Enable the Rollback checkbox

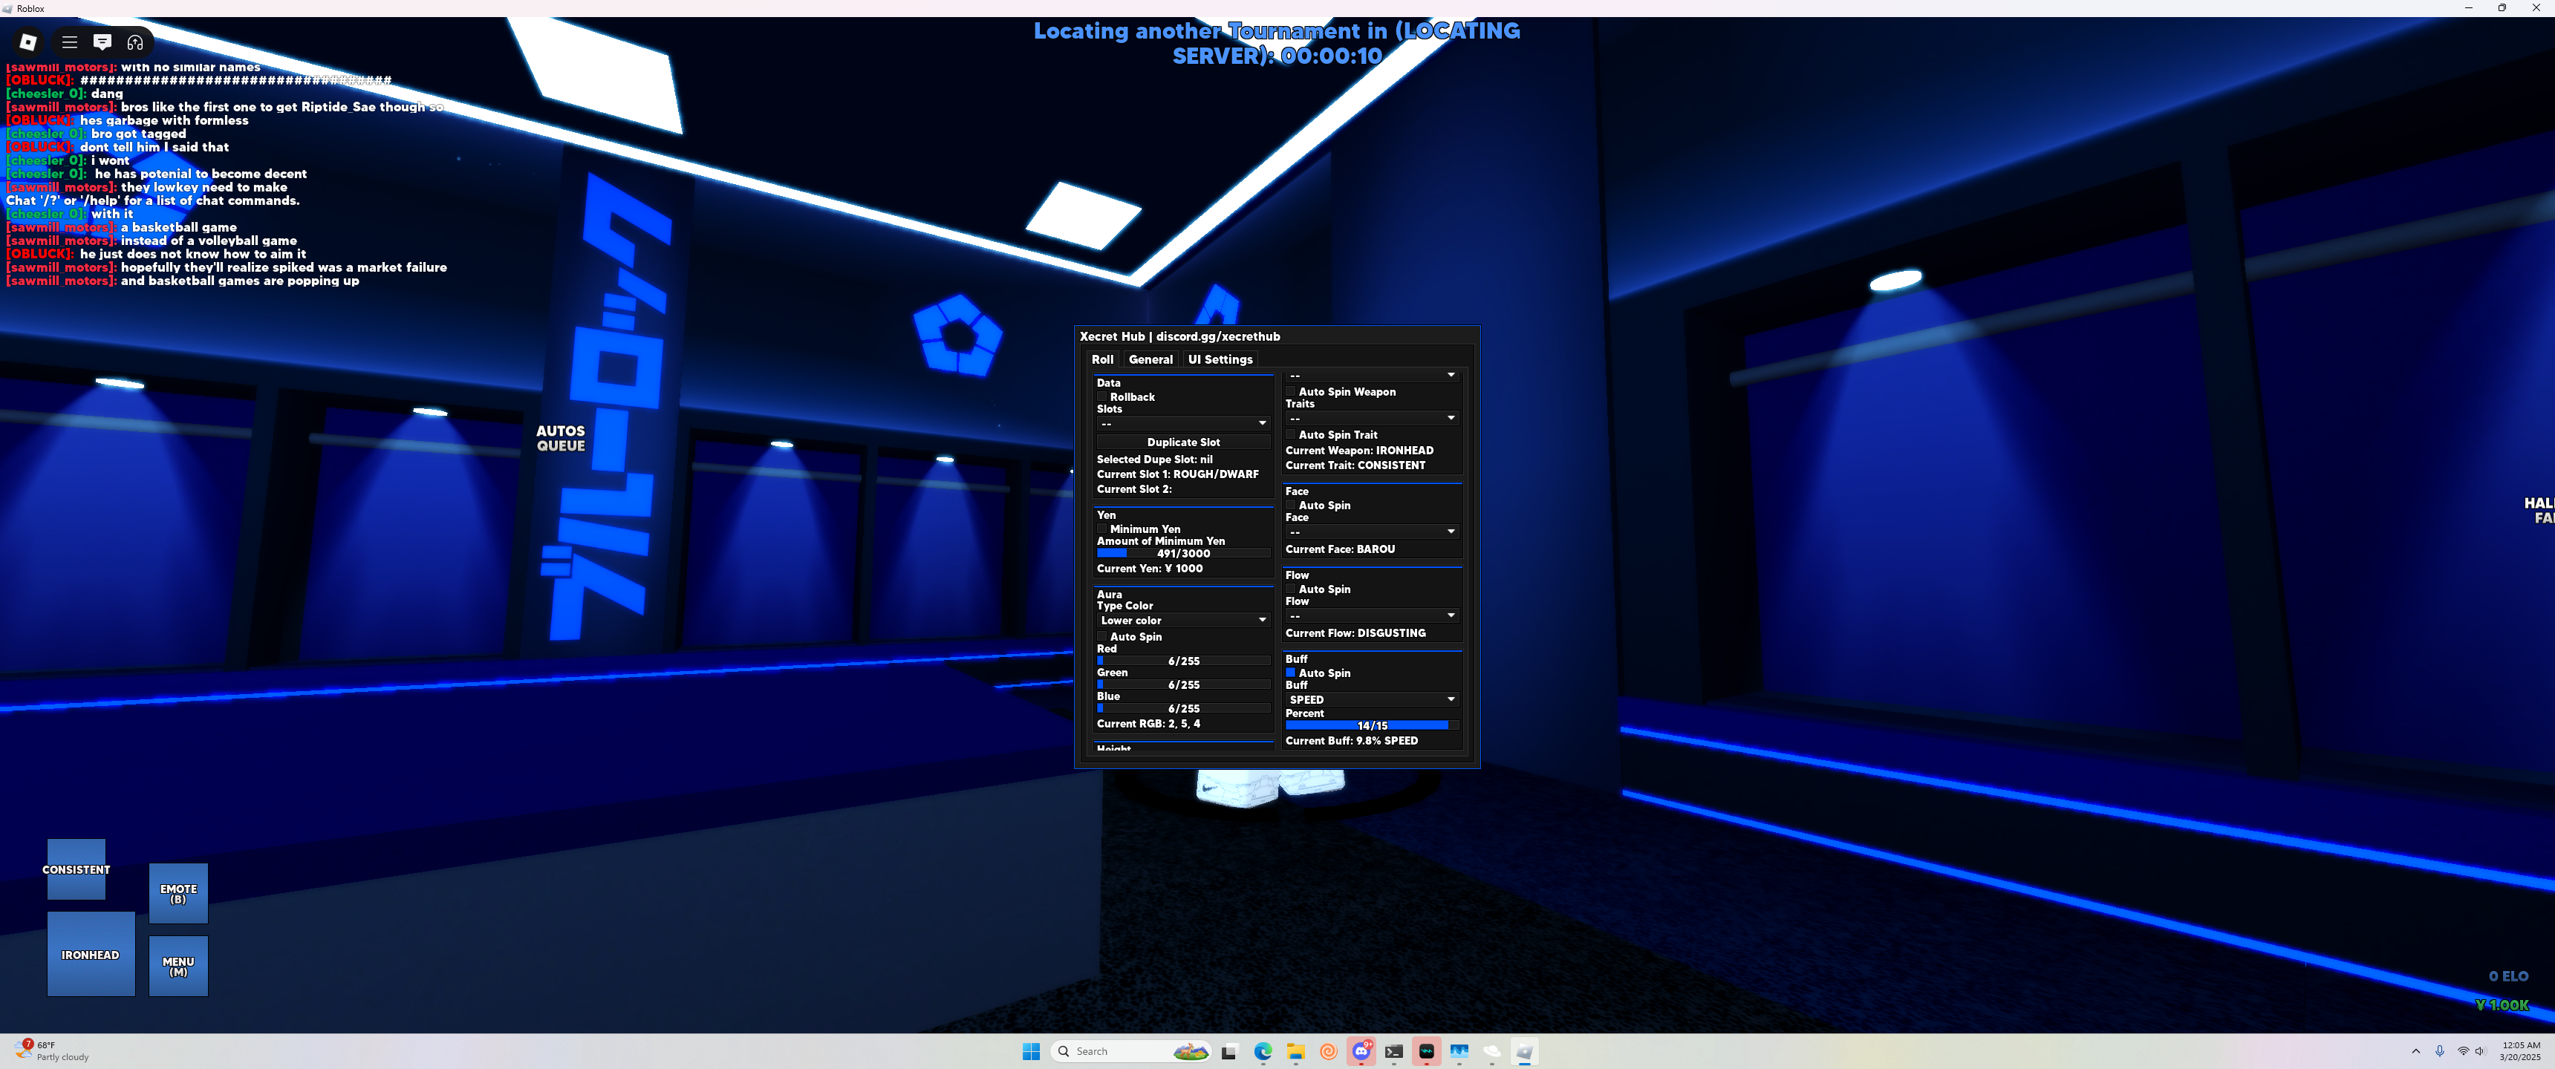pos(1102,396)
